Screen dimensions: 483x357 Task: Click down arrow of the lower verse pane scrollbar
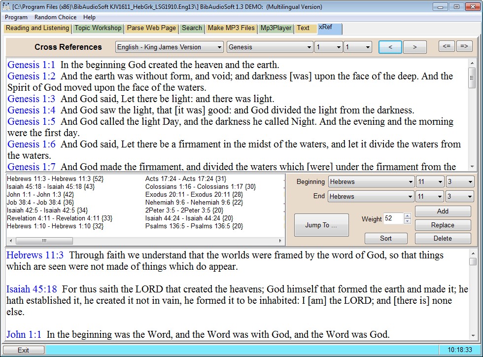tap(473, 336)
